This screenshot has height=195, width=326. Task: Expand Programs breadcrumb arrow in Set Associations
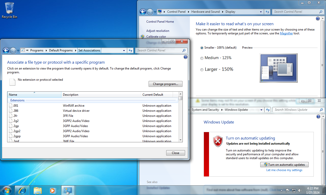46,50
